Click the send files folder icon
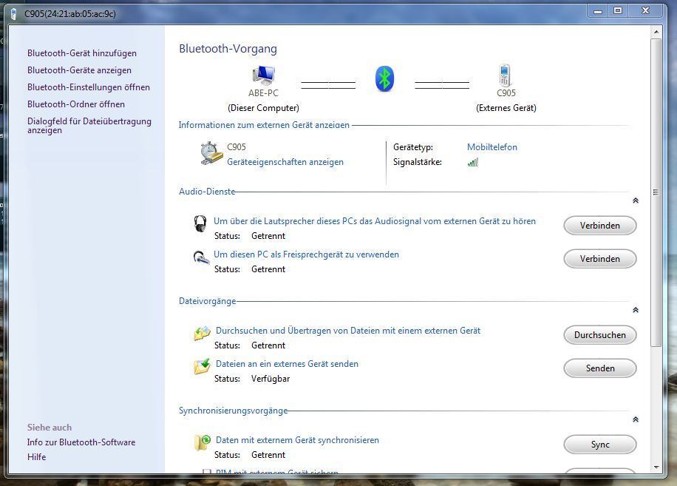Viewport: 677px width, 486px height. 202,366
